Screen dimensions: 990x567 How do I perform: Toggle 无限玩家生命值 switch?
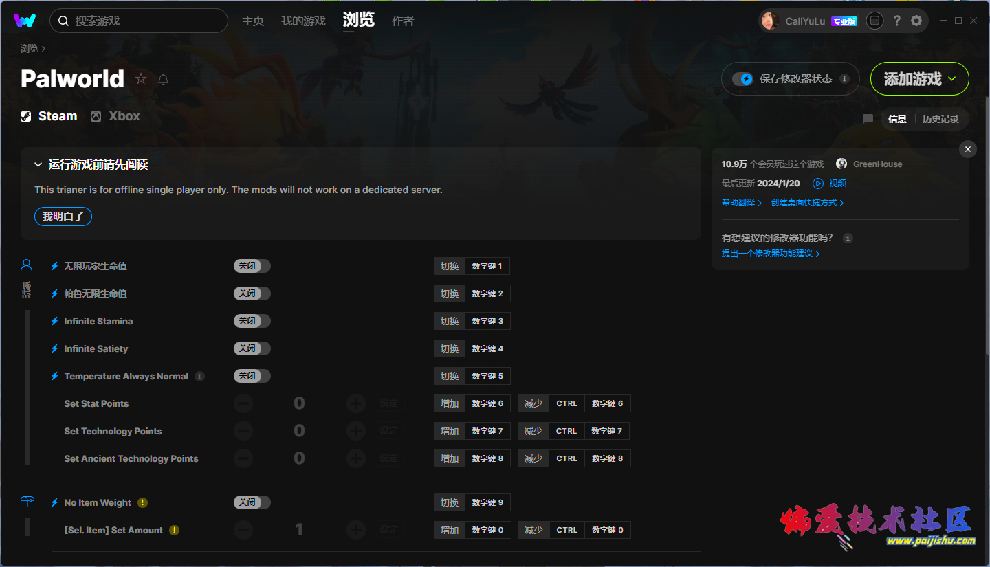252,266
